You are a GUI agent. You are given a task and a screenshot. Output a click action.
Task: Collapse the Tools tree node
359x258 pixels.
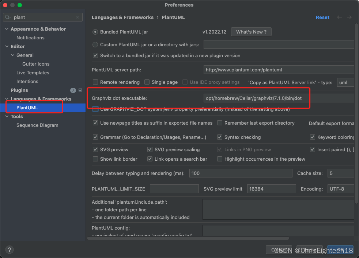click(7, 117)
